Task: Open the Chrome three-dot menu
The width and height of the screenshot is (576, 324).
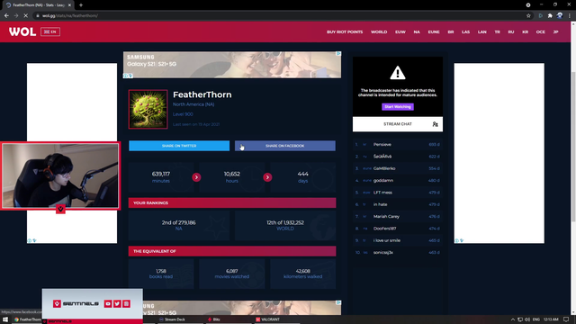Action: (x=570, y=16)
